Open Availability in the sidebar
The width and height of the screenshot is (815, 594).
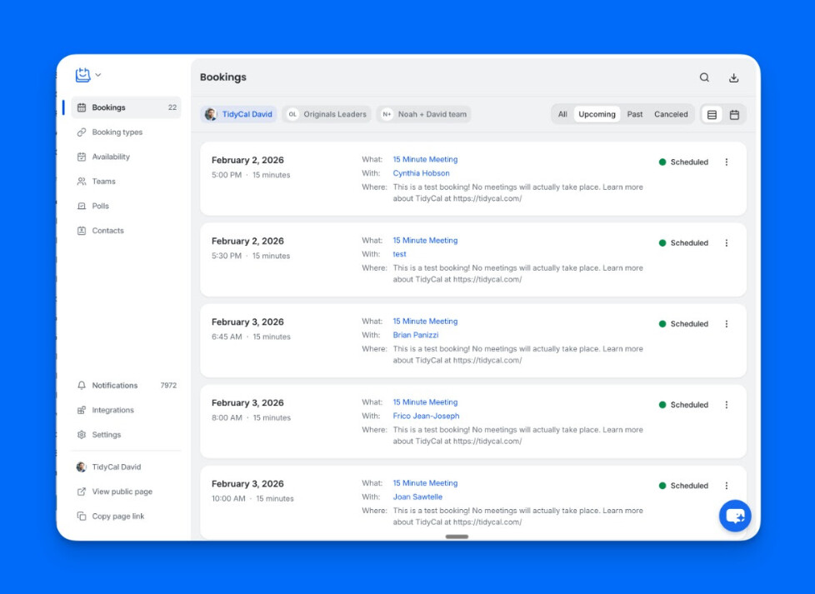tap(127, 157)
